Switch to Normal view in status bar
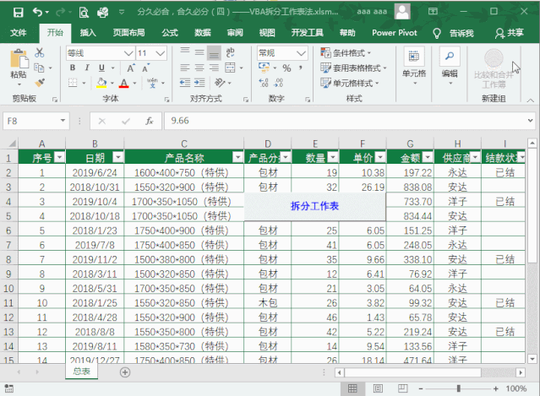 coord(352,388)
